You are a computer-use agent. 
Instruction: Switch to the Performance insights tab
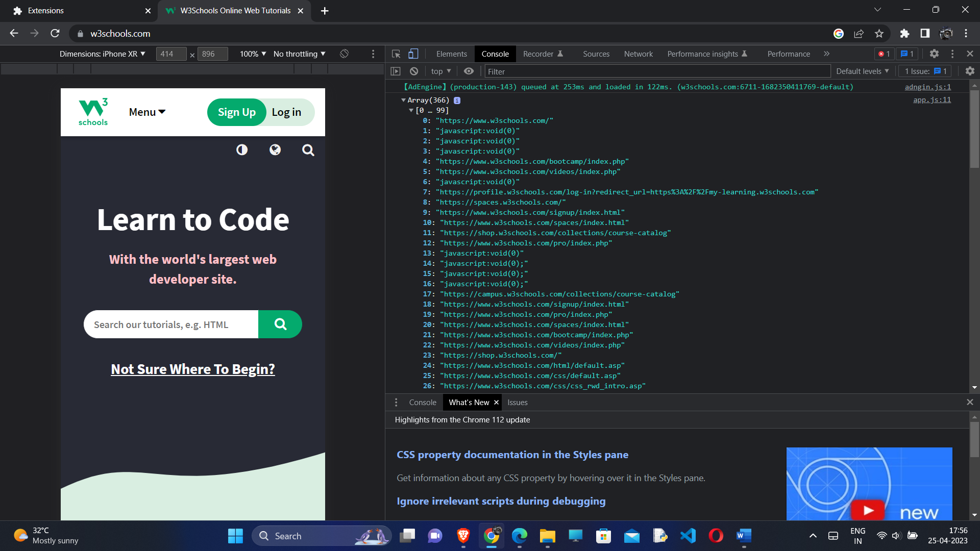[707, 54]
